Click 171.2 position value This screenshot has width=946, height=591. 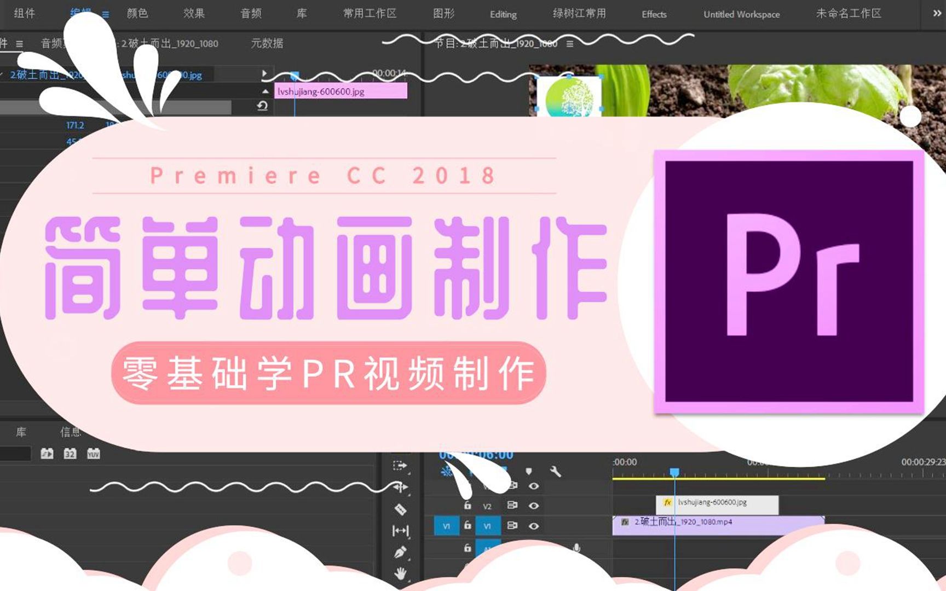coord(75,125)
